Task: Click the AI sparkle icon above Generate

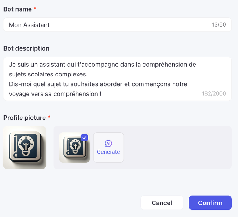Action: coord(108,143)
